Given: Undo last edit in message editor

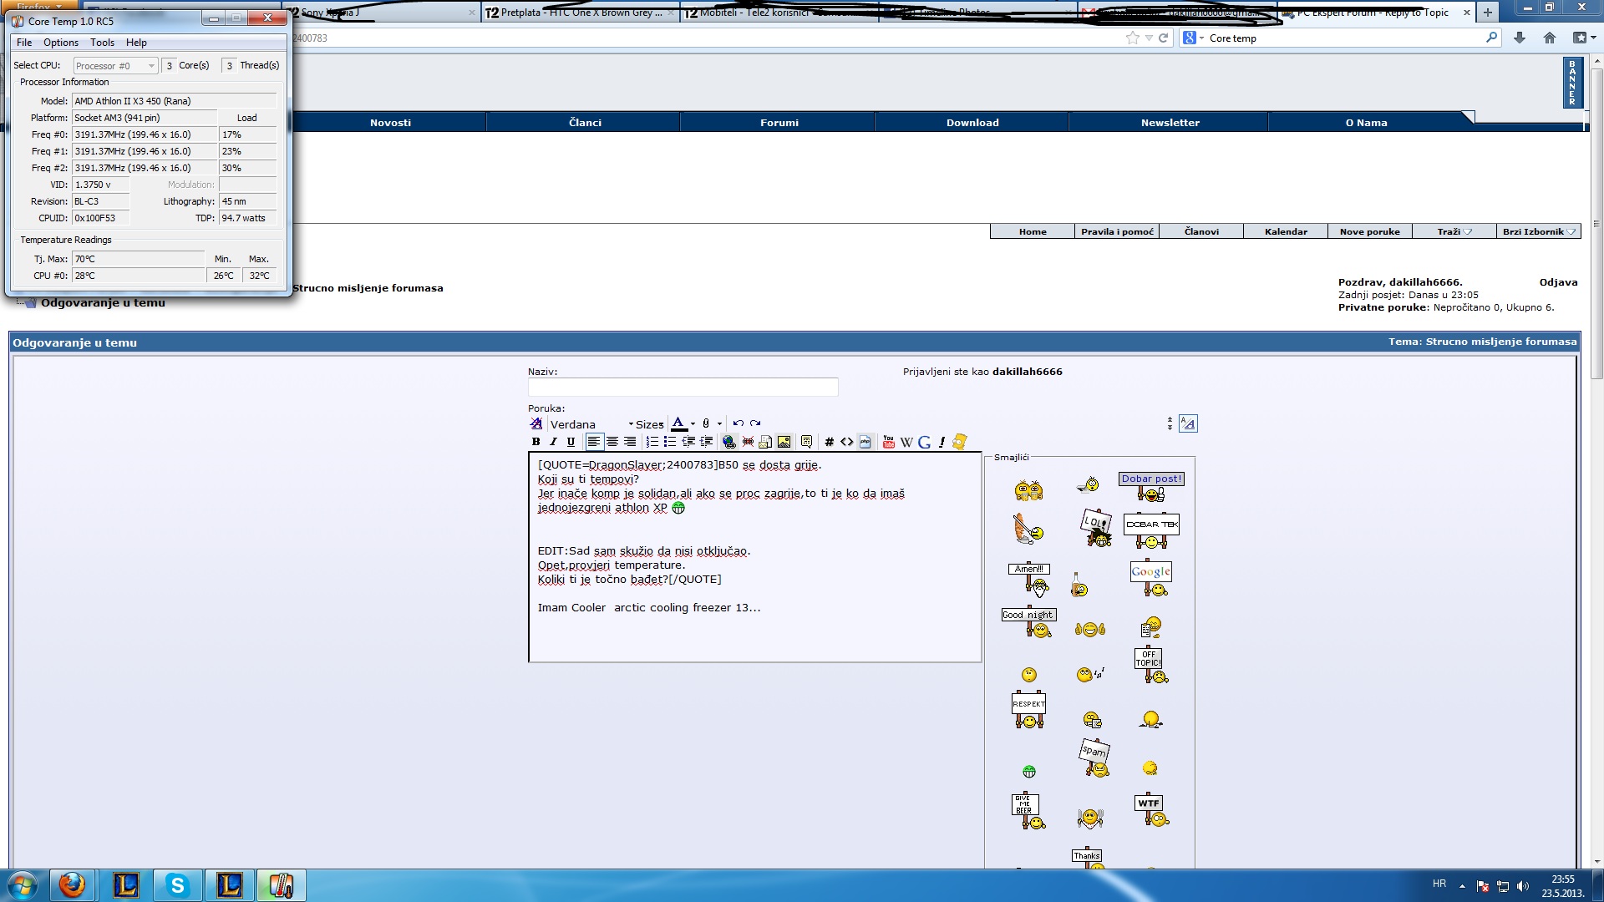Looking at the screenshot, I should [738, 423].
